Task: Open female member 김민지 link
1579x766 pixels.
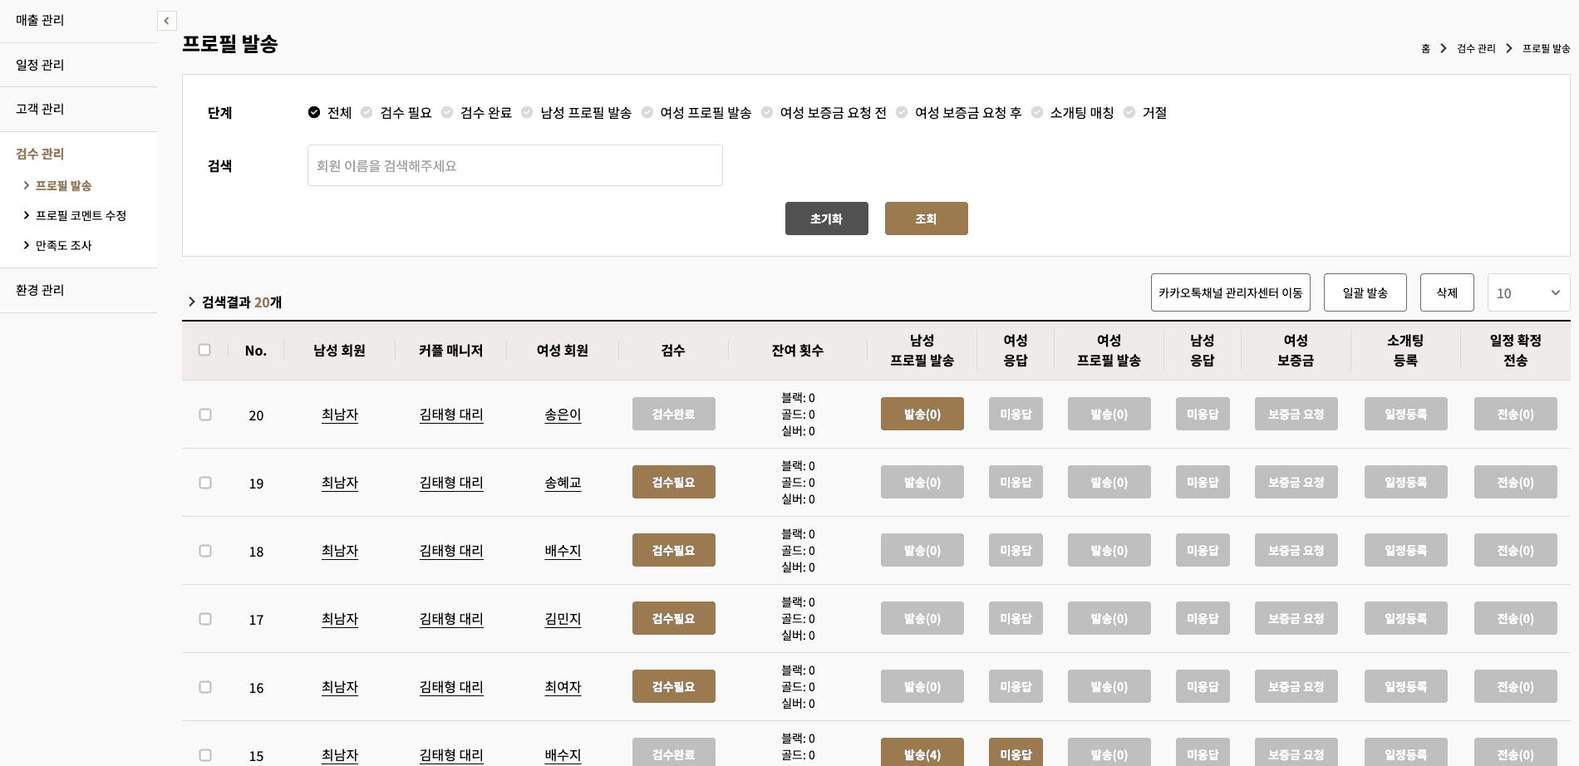Action: coord(563,619)
